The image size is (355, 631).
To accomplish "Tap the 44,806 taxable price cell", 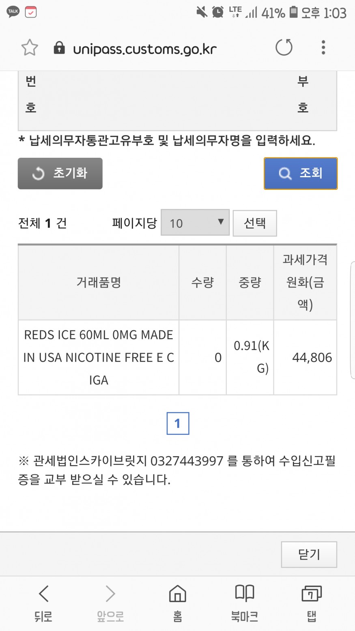I will coord(305,357).
